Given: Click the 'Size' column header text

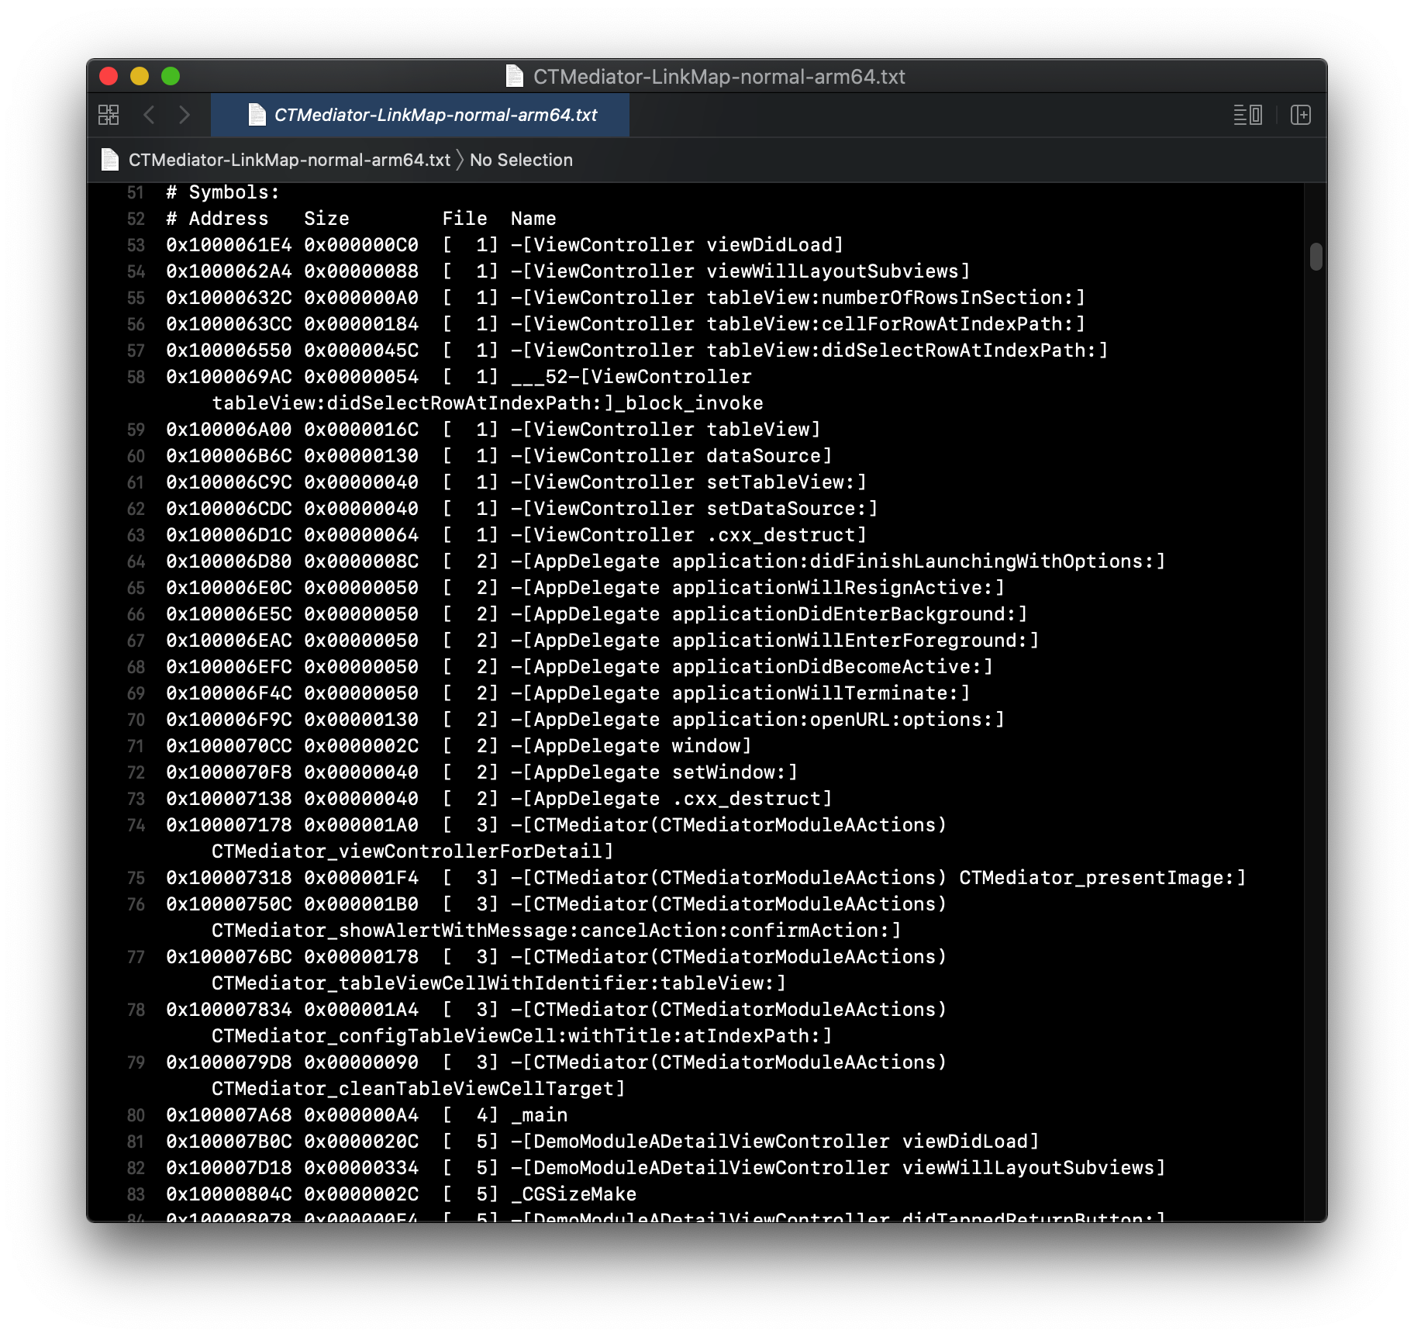Looking at the screenshot, I should coord(326,219).
